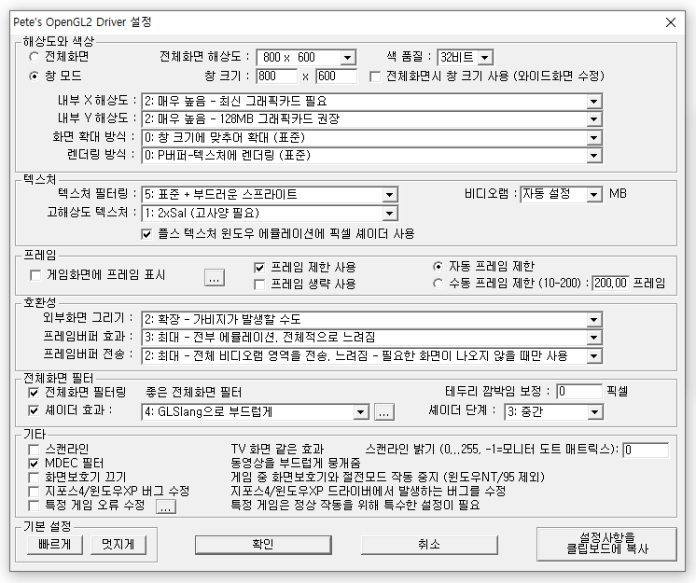This screenshot has height=583, width=696.
Task: Open the 색 품질 32비트 dropdown
Action: coord(466,57)
